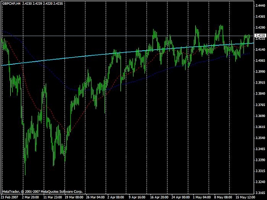The image size is (267, 200).
Task: Click the 1 May 04:00 time label
Action: coord(202,197)
